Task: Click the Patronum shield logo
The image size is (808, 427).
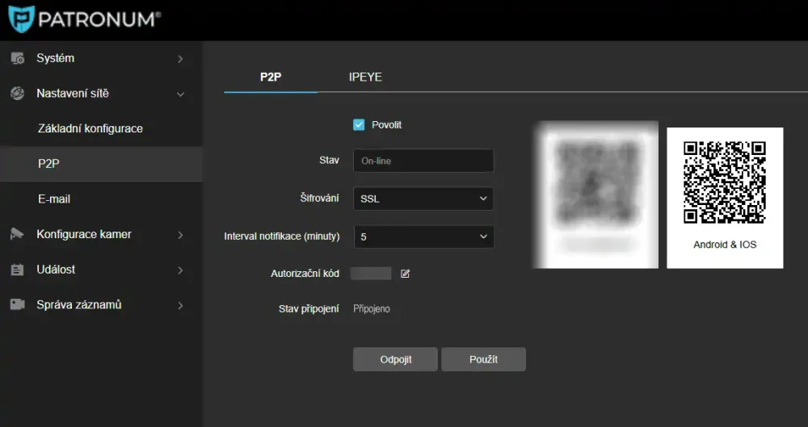Action: 22,19
